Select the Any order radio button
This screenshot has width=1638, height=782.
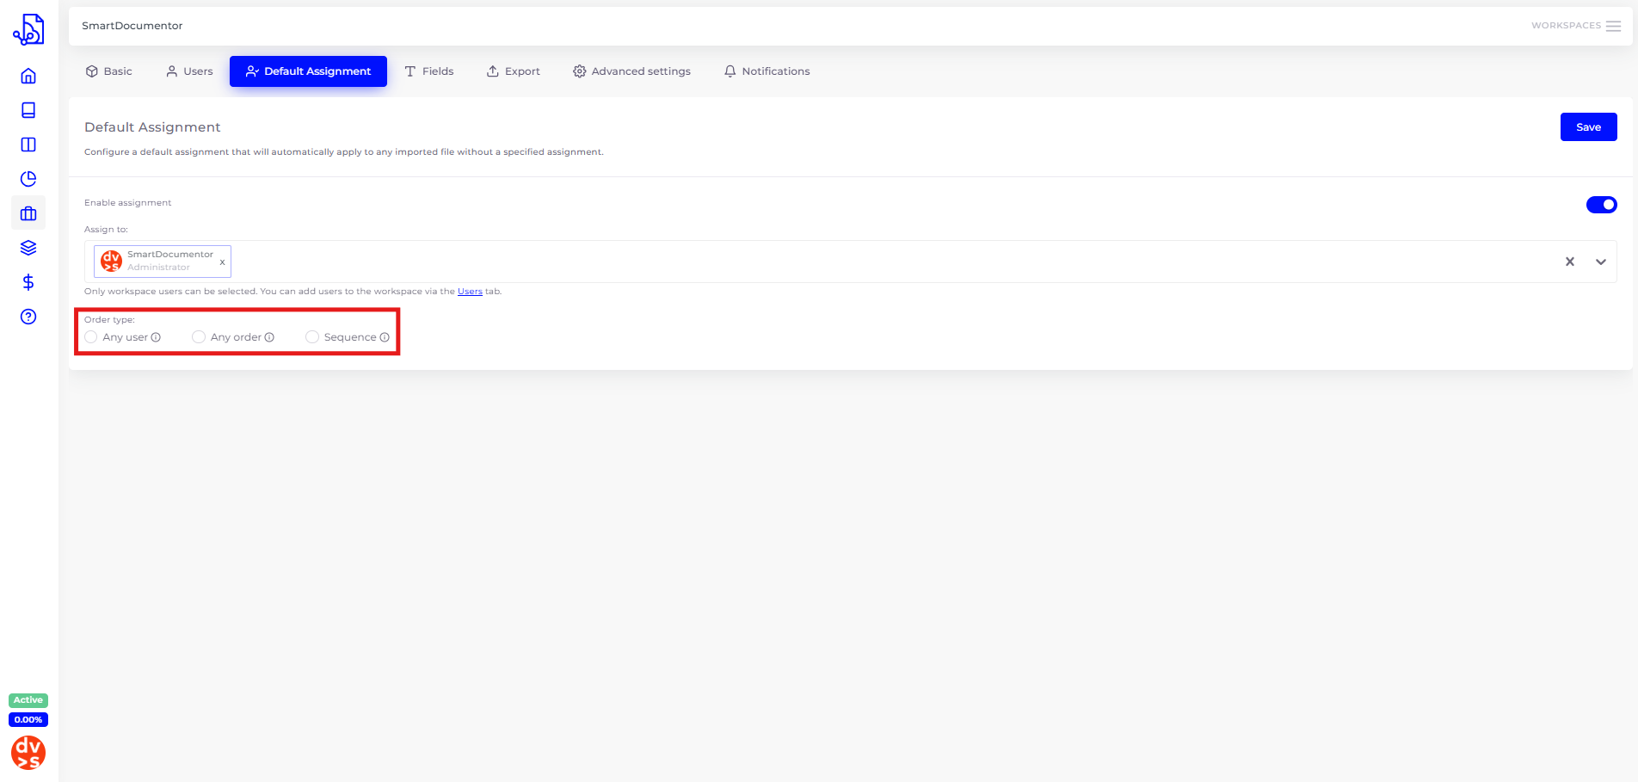point(199,337)
